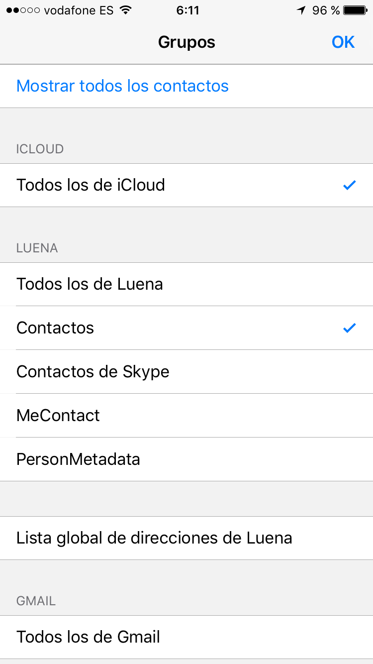Tap the ICLOUD section header
This screenshot has height=664, width=373.
click(x=40, y=149)
